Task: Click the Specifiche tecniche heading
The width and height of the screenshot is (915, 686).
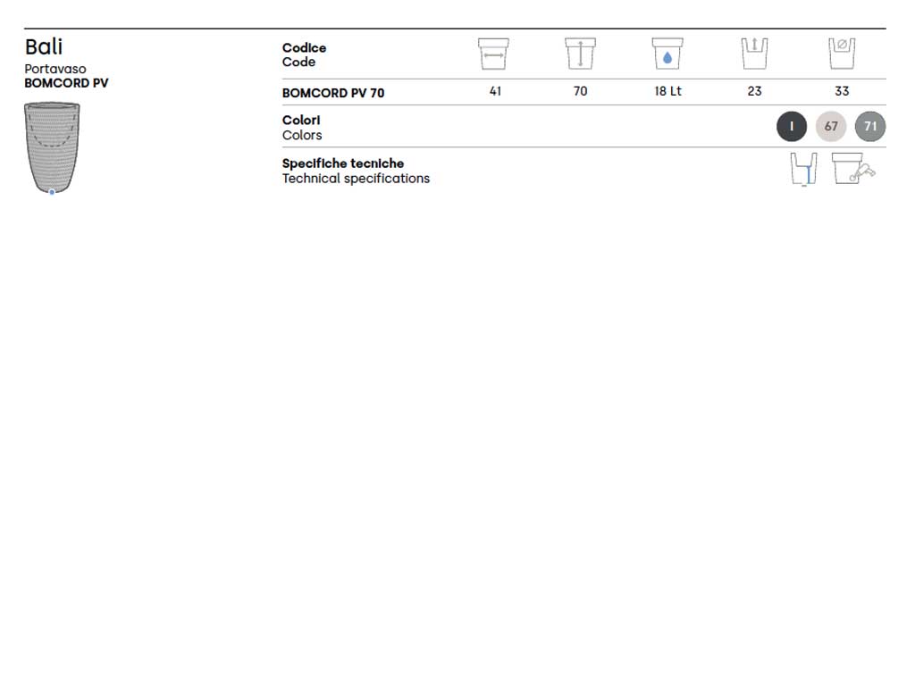Action: (343, 163)
